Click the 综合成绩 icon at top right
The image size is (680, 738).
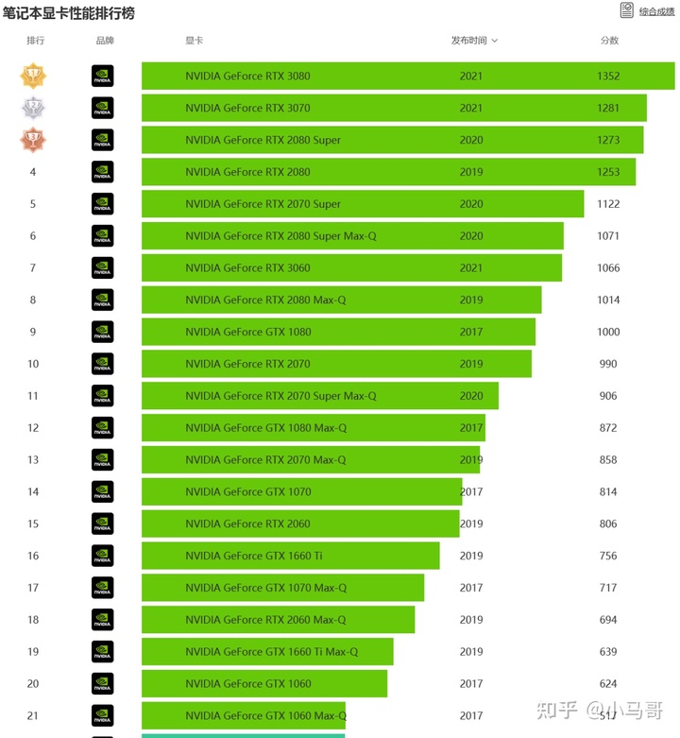pyautogui.click(x=626, y=10)
